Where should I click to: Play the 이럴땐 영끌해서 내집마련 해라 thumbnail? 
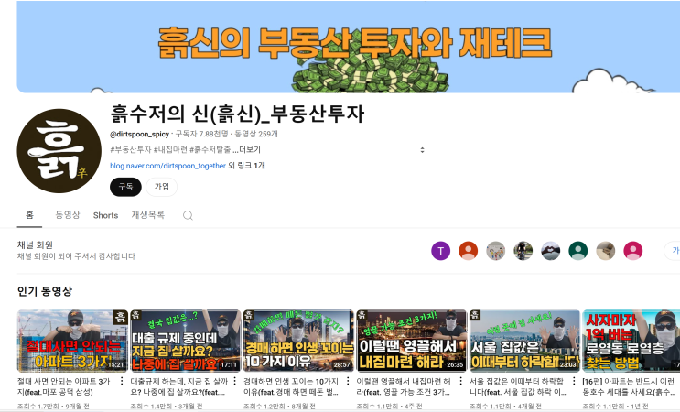[411, 341]
